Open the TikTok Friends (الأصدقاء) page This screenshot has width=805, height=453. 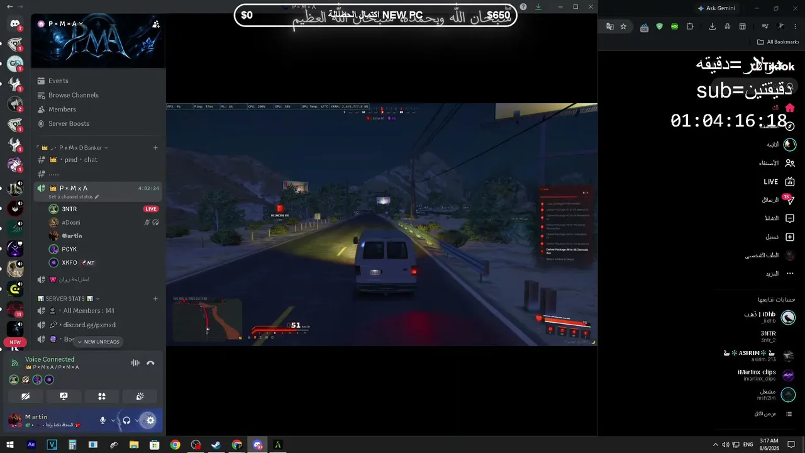(777, 163)
